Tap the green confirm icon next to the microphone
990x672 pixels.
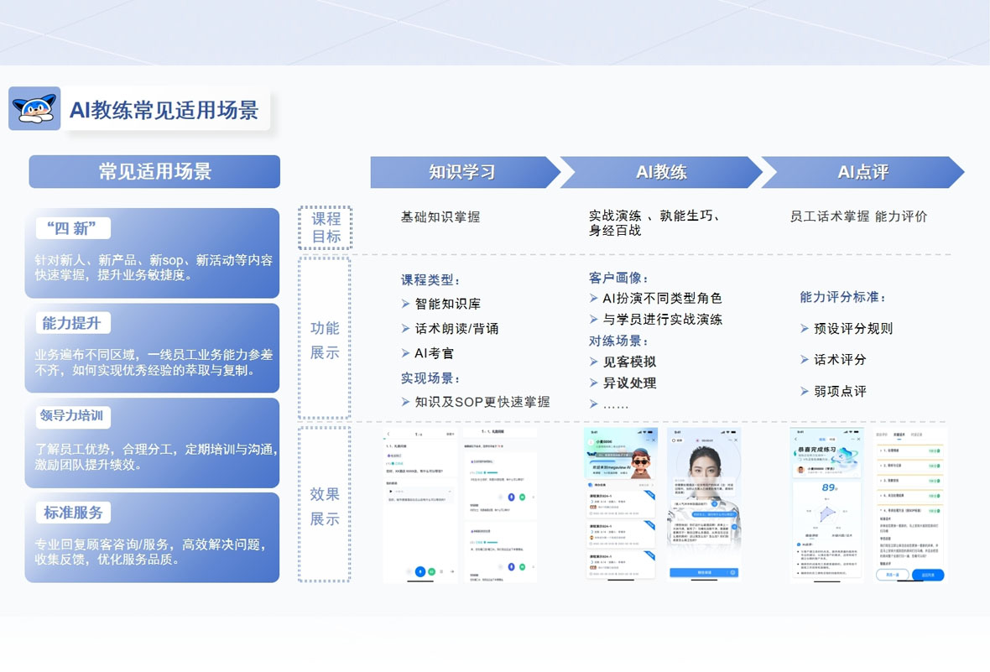point(432,571)
